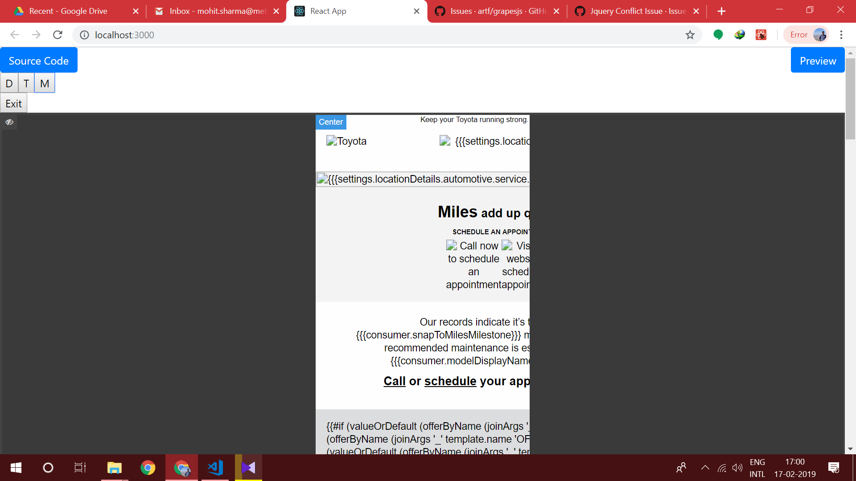
Task: Expand hidden system tray icons chevron
Action: [x=705, y=468]
